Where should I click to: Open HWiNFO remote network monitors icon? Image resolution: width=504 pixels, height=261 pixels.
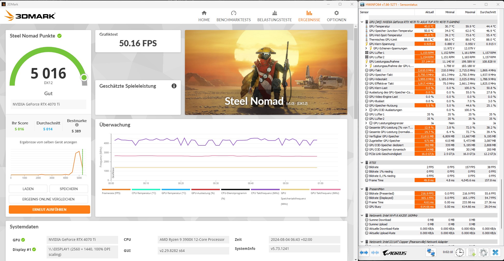click(x=431, y=252)
